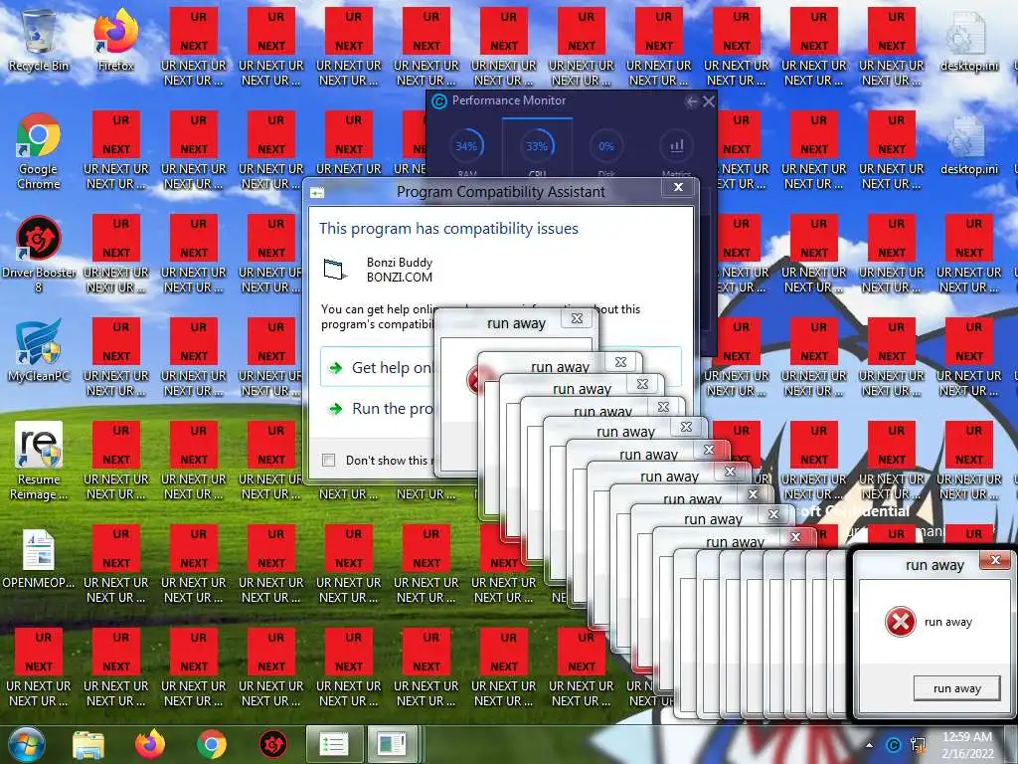Select the UR NEXT icon beside Driver Booster 8
Image resolution: width=1018 pixels, height=764 pixels.
point(116,255)
